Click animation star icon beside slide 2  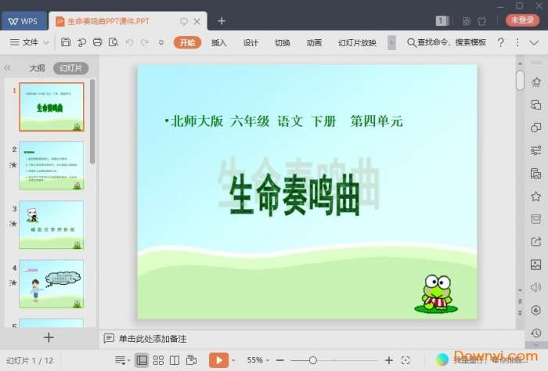point(13,165)
